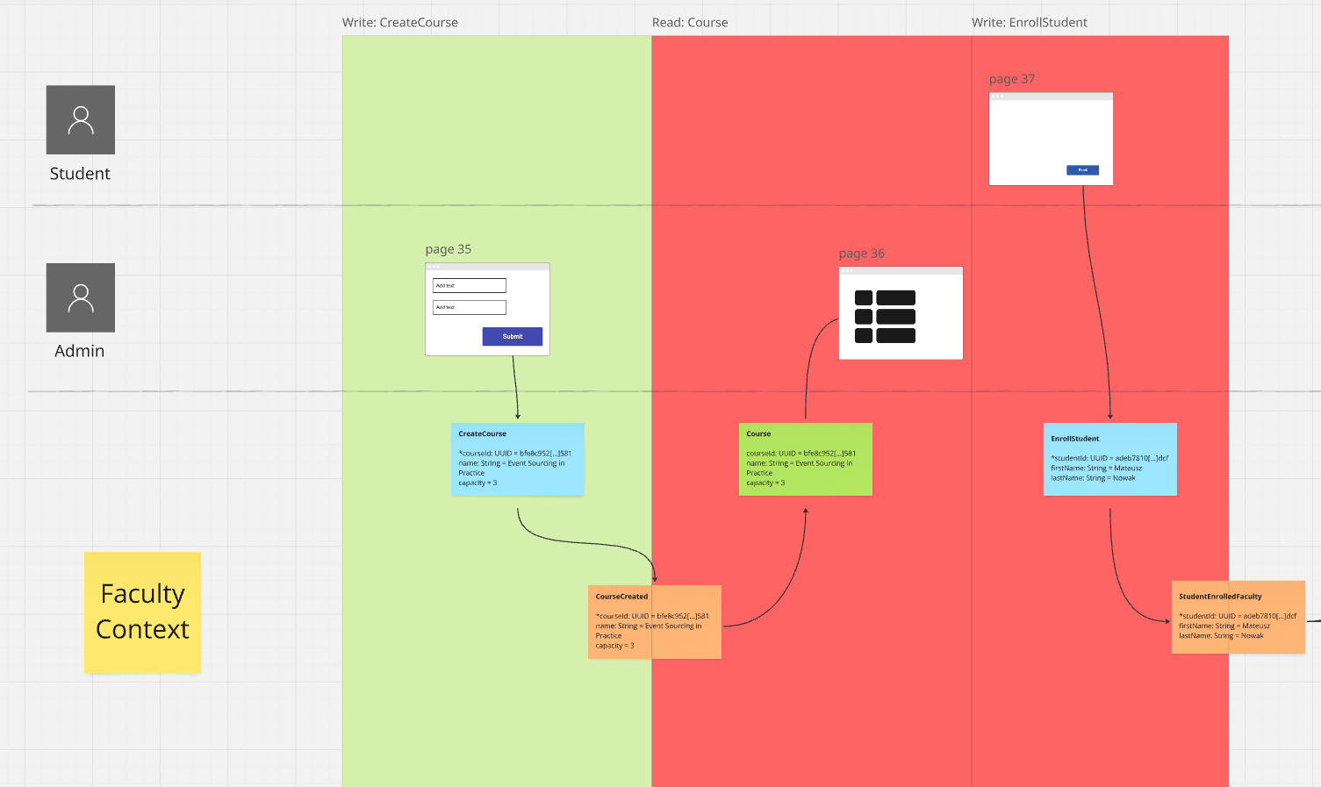Click the page 36 wireframe label
This screenshot has height=787, width=1321.
pos(861,253)
